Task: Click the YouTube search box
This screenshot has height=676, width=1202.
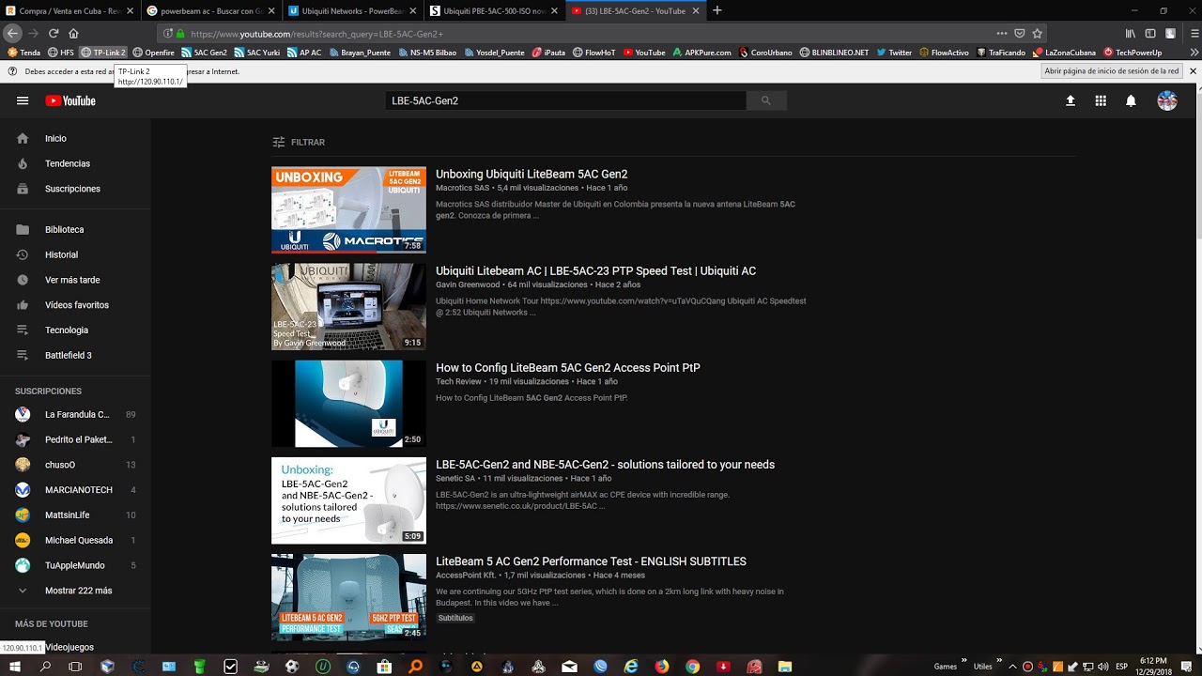Action: 565,100
